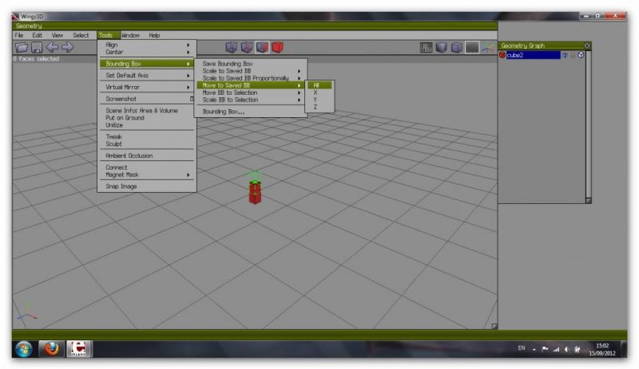Click the Open file folder icon
The width and height of the screenshot is (639, 369).
(22, 48)
